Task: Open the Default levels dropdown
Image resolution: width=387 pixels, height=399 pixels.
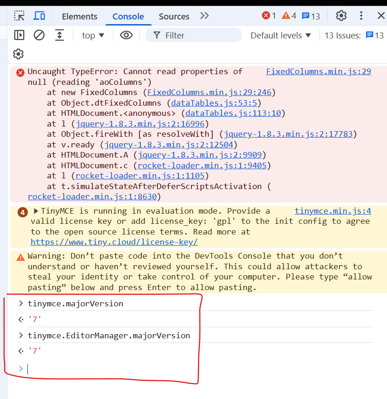Action: [281, 35]
